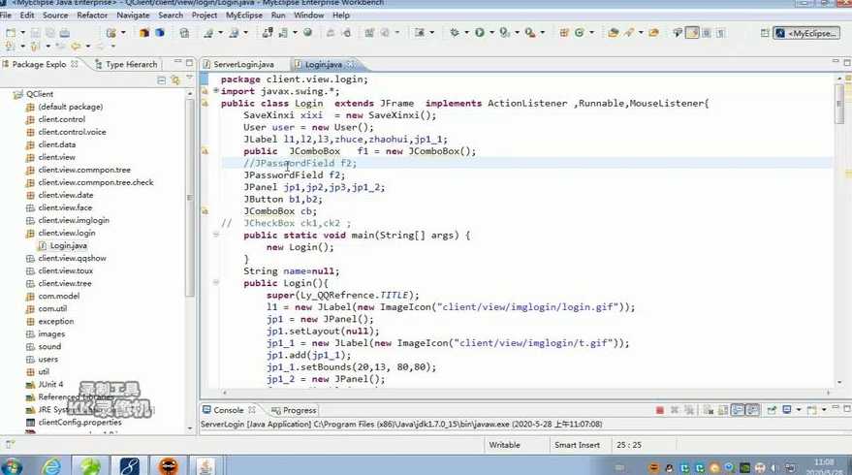Click the red Terminate console button

coord(660,410)
